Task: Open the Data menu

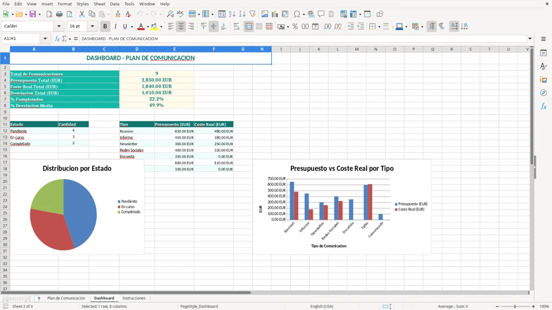Action: click(115, 4)
